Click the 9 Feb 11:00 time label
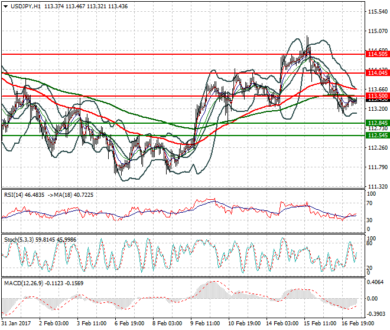 (205, 324)
